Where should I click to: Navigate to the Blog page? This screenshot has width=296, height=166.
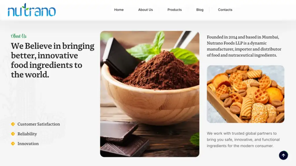coord(200,10)
